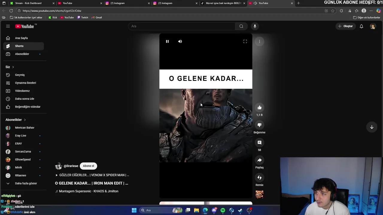Open Remix options for this Short

[259, 178]
